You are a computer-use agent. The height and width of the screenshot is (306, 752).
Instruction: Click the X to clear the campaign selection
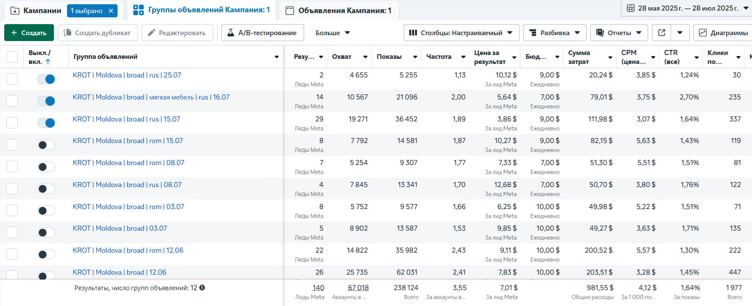pyautogui.click(x=111, y=11)
